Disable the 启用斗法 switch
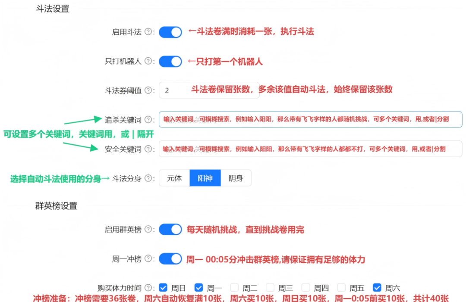 170,32
